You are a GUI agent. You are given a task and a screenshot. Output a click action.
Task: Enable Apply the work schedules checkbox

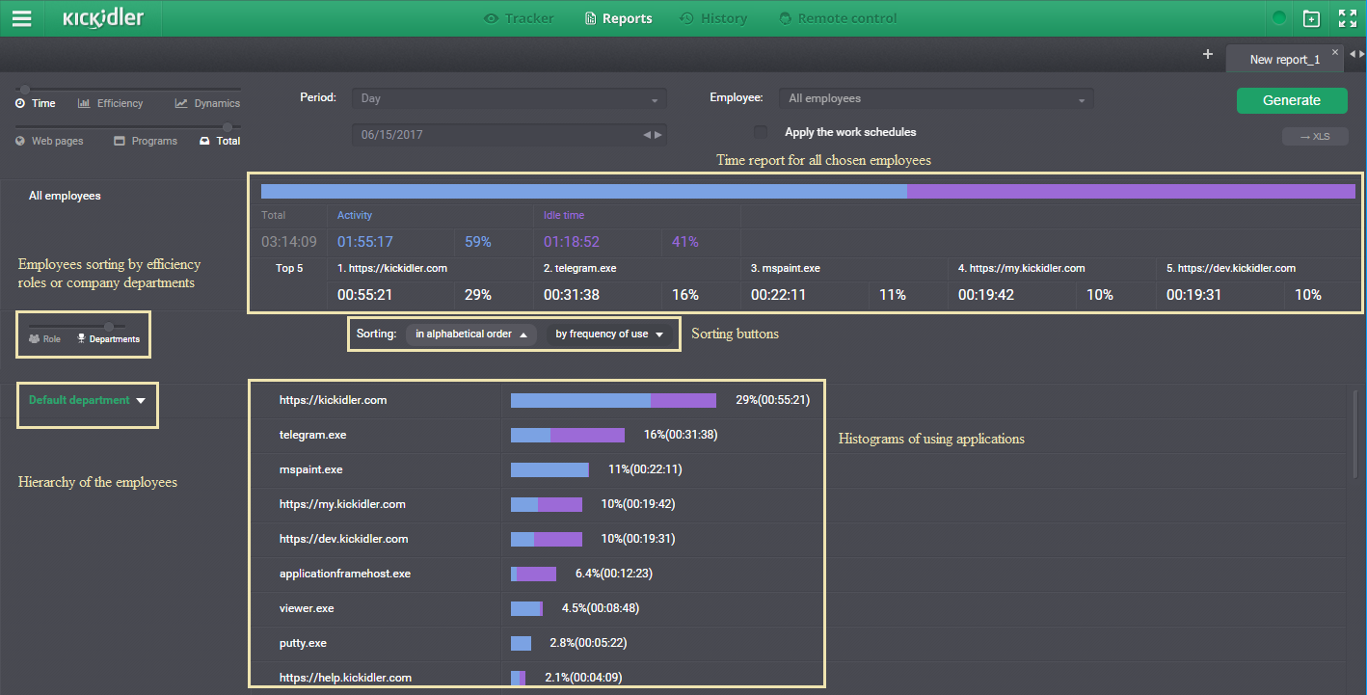[x=761, y=132]
